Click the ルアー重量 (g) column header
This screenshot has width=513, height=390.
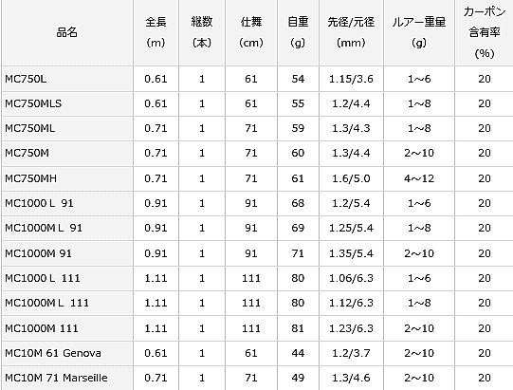pos(419,32)
